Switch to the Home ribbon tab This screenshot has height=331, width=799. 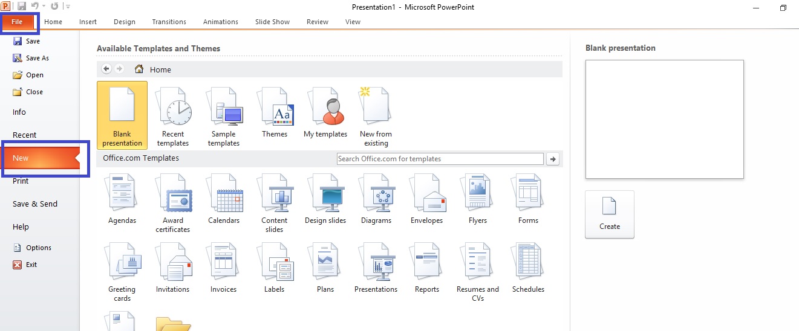click(x=53, y=22)
